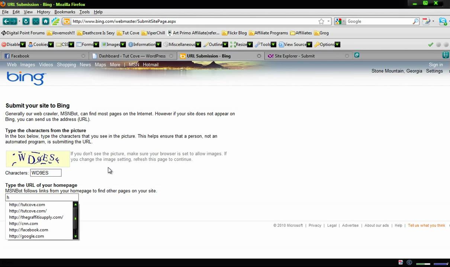Screen dimensions: 450x267
Task: Click the Bing logo
Action: pyautogui.click(x=26, y=78)
